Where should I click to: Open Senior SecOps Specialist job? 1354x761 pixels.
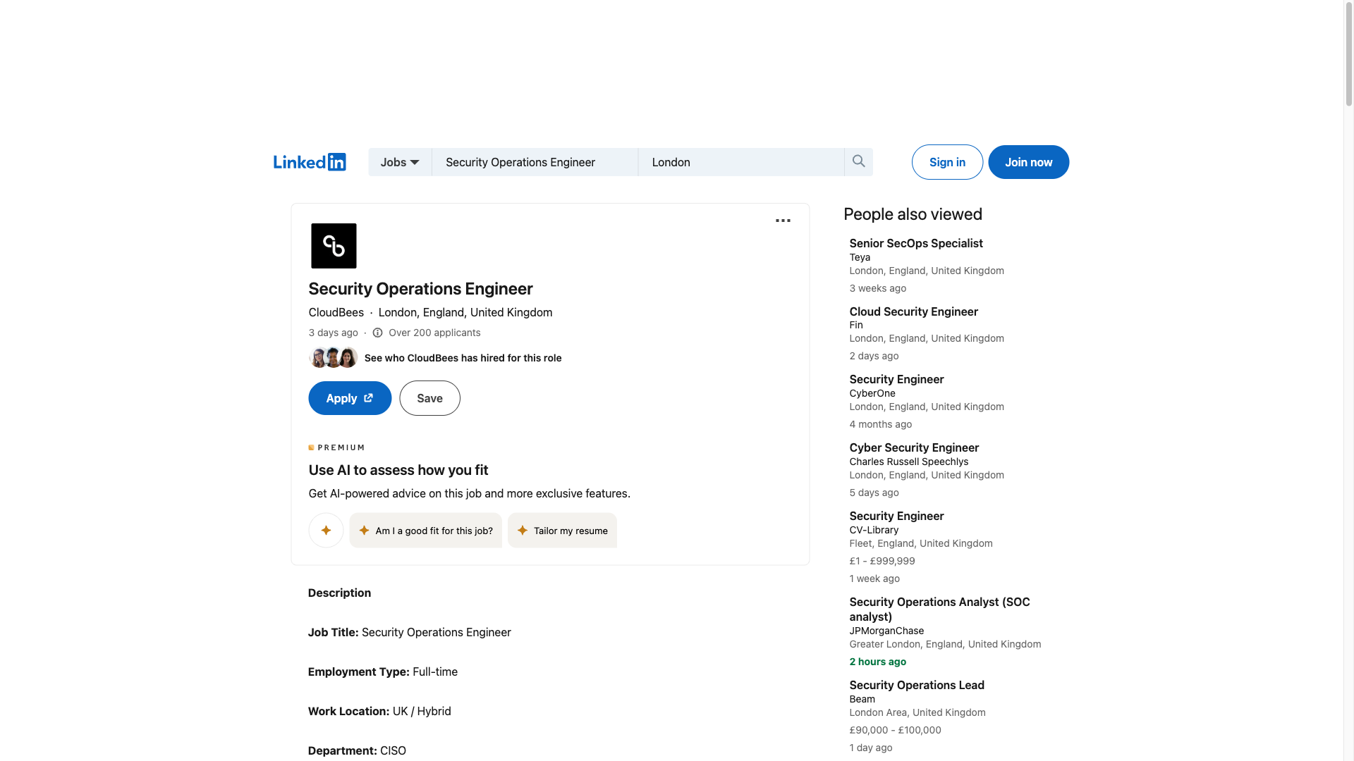(915, 243)
